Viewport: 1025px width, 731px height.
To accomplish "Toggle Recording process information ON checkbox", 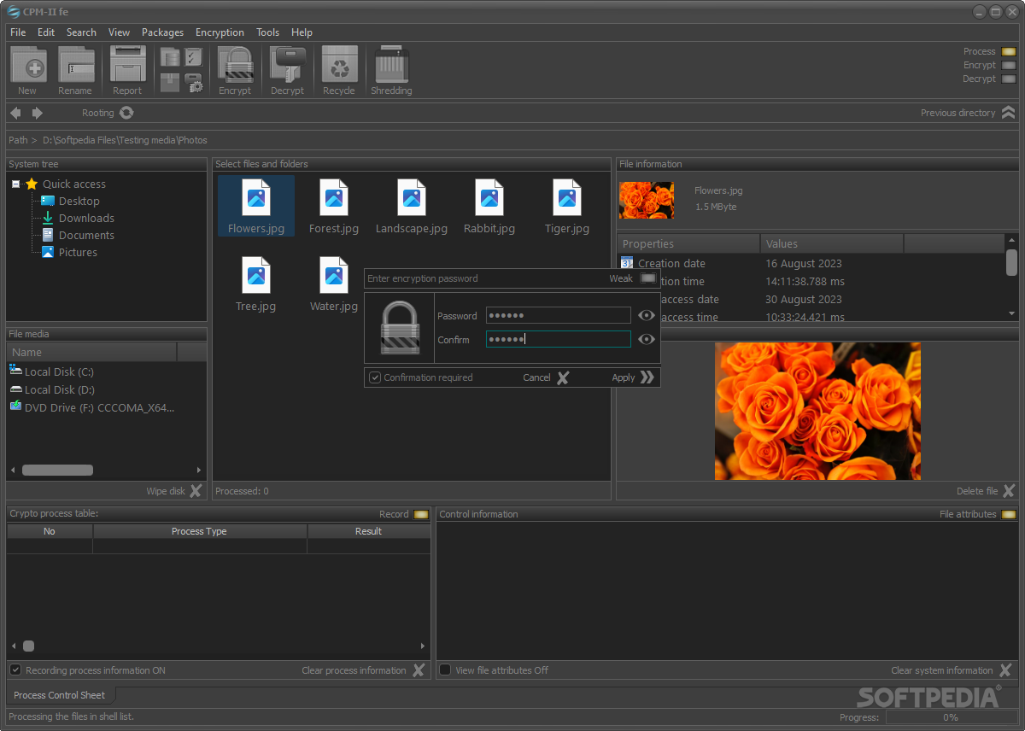I will (x=15, y=670).
